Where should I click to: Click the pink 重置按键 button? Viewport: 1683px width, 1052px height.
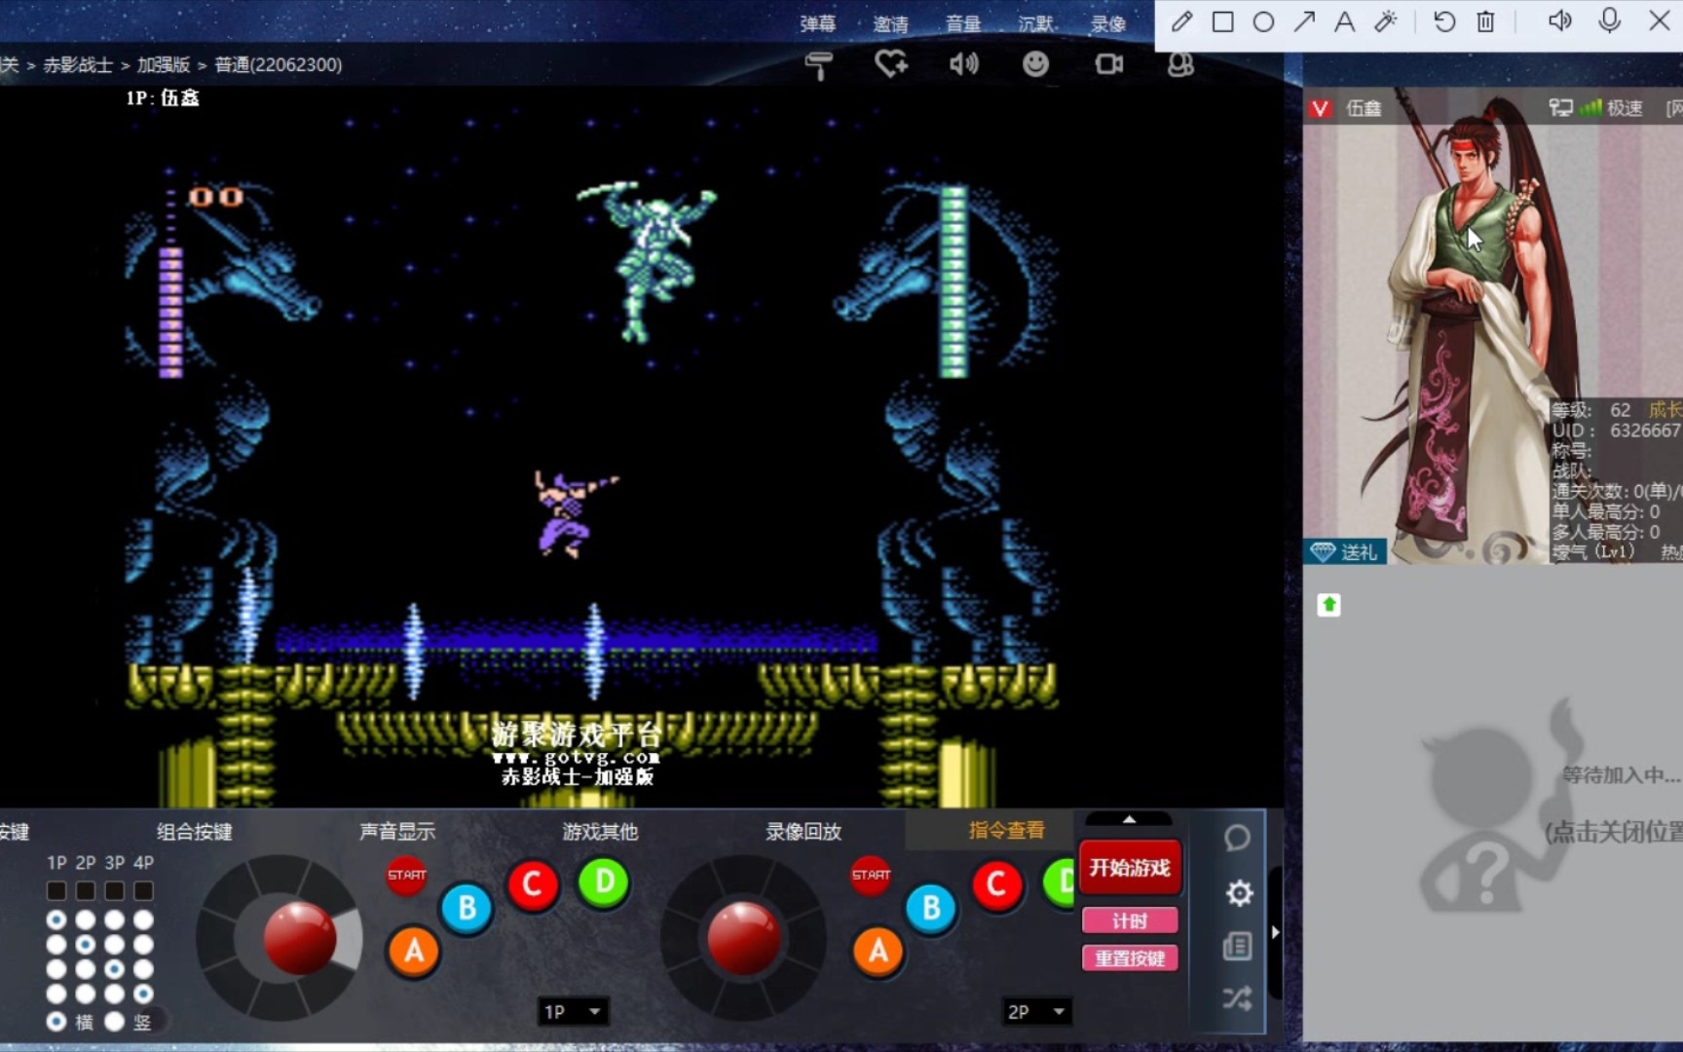(x=1130, y=958)
